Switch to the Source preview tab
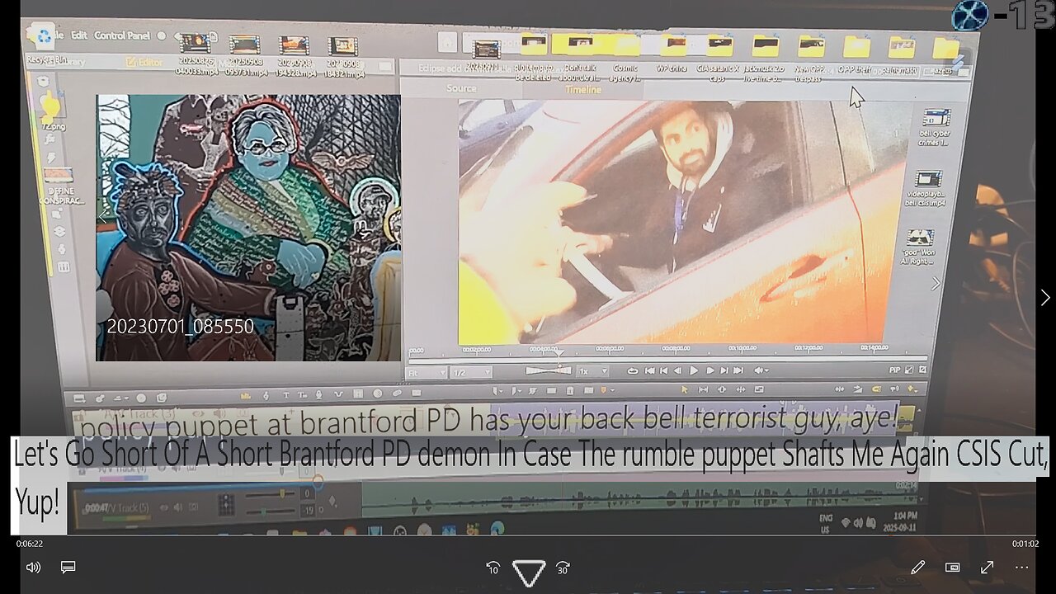The width and height of the screenshot is (1056, 594). click(x=461, y=88)
